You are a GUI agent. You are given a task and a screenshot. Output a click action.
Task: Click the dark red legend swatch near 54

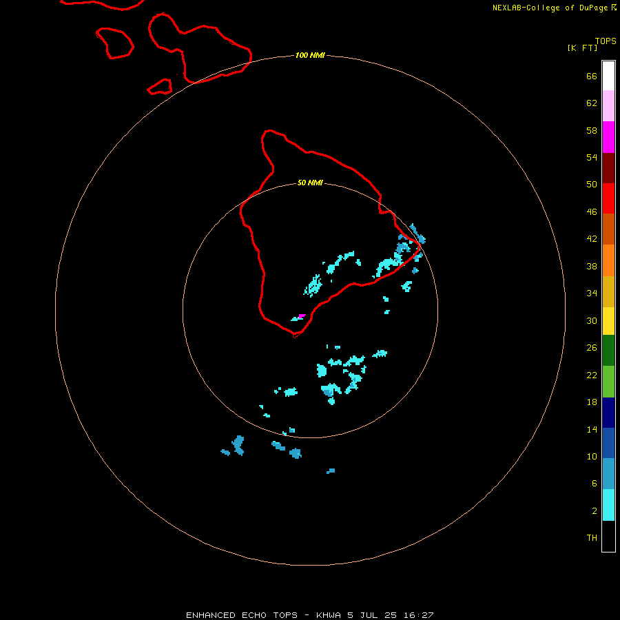pyautogui.click(x=608, y=167)
